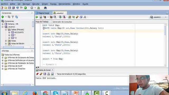This screenshot has height=95, width=169.
Task: Switch to the Página Inicial tab
Action: click(44, 13)
